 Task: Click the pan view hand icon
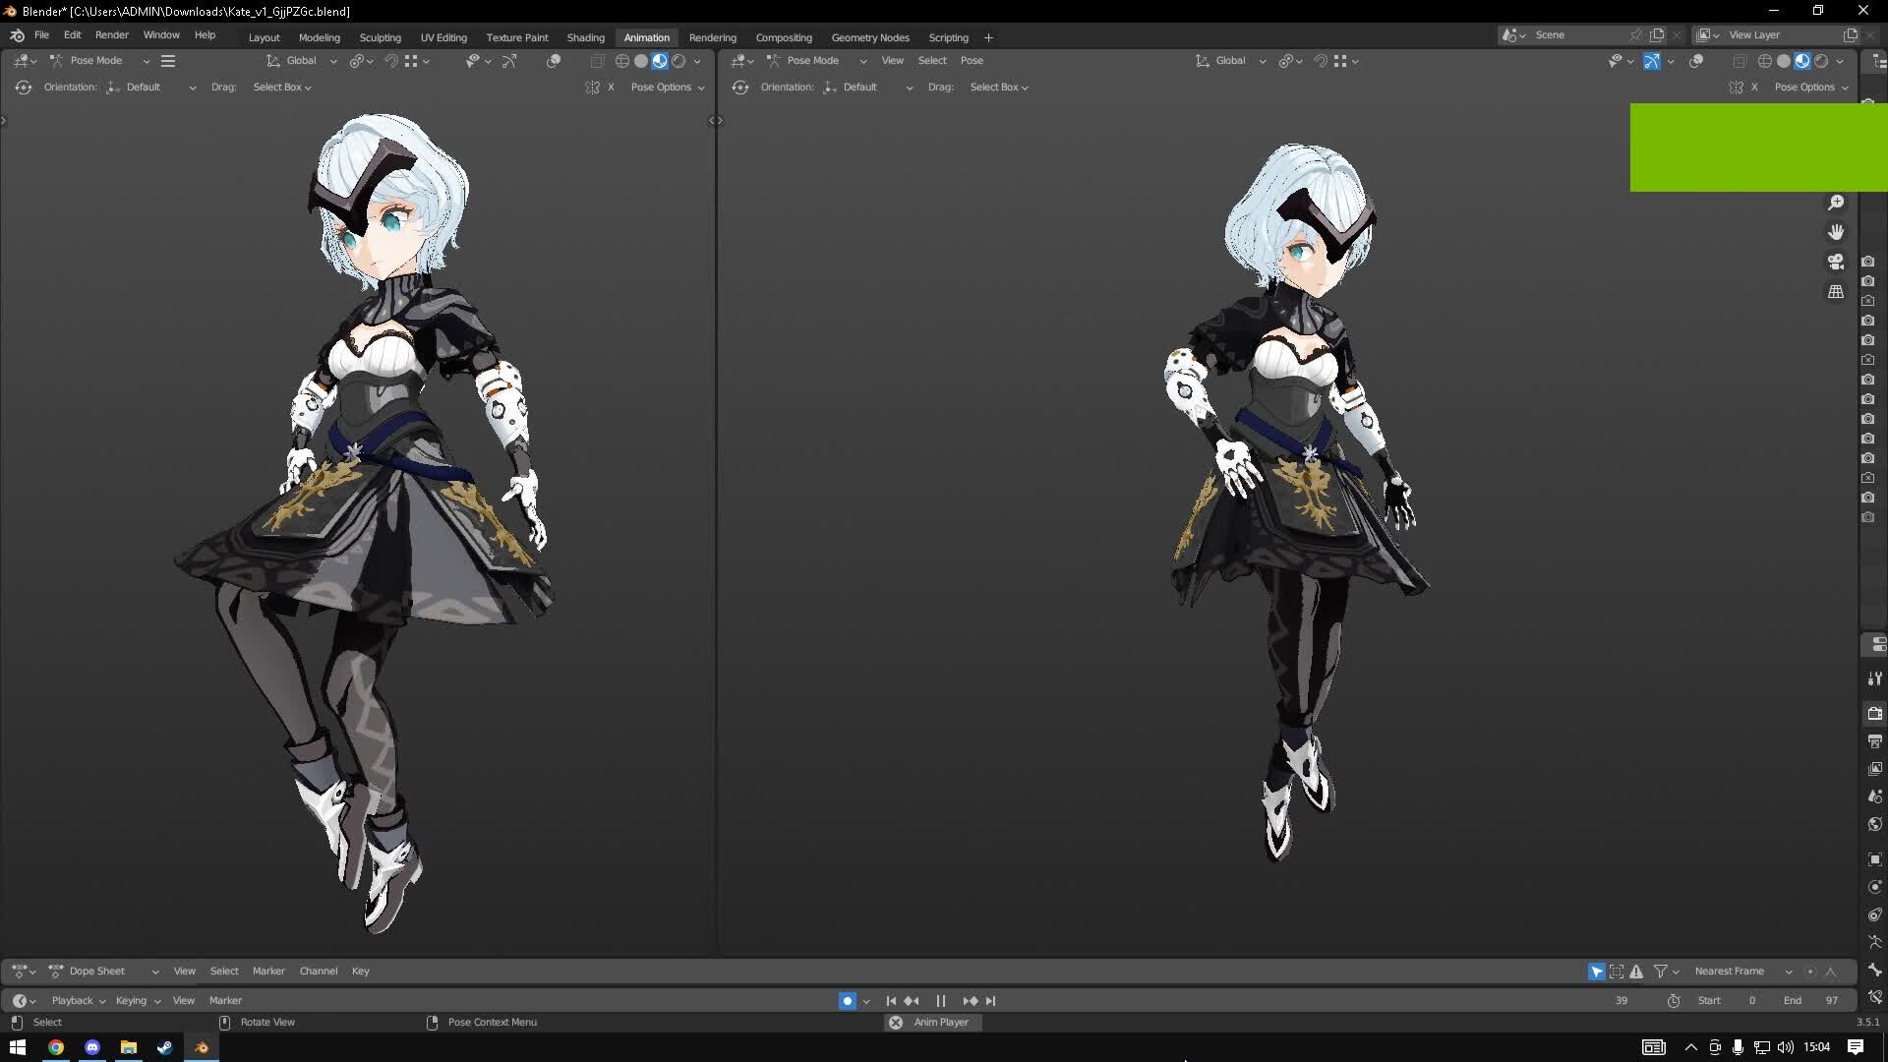[1836, 232]
